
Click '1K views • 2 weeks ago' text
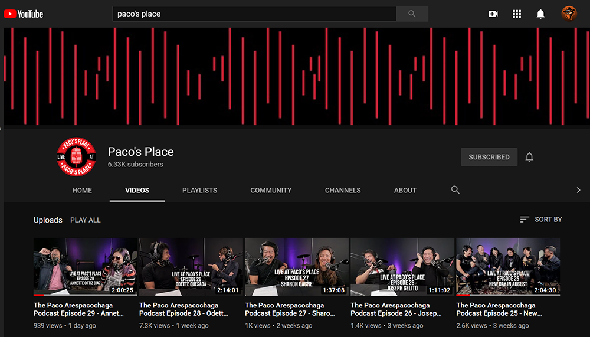pyautogui.click(x=279, y=326)
